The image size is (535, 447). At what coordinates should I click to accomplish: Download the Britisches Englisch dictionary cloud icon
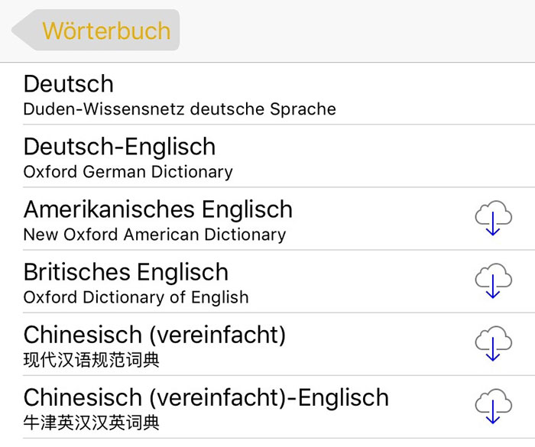(494, 281)
